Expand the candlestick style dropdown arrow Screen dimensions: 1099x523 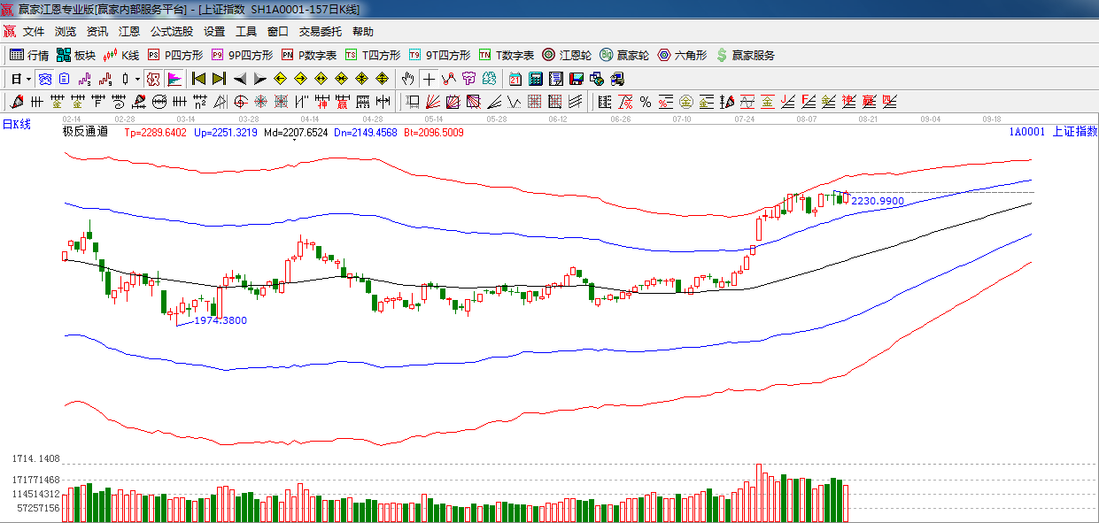137,79
